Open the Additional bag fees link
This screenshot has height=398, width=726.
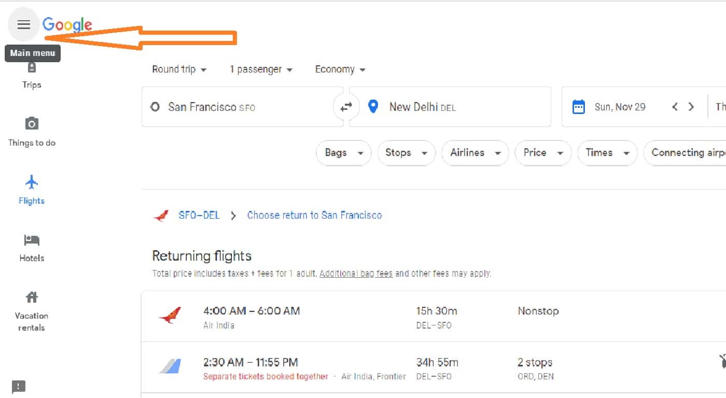click(356, 273)
